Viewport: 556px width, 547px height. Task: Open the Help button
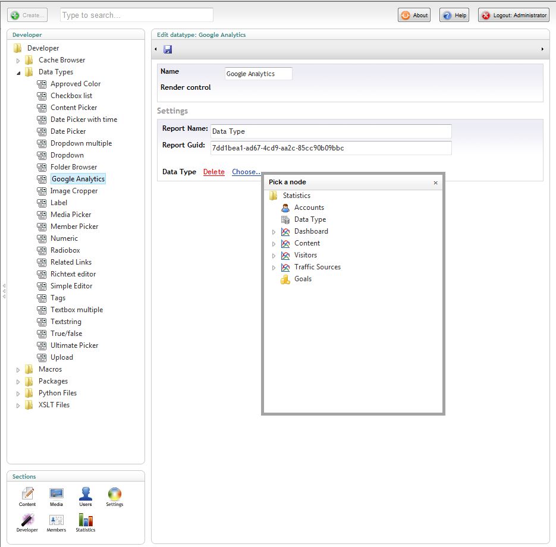point(454,15)
